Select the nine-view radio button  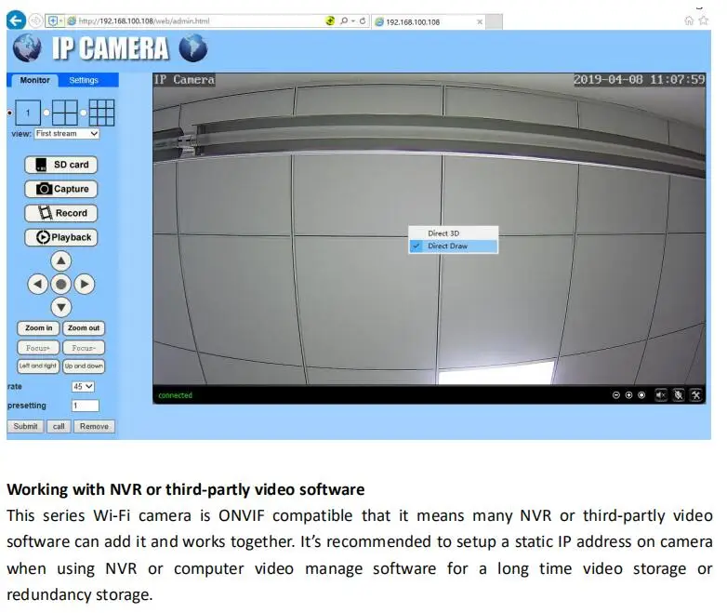(x=83, y=113)
